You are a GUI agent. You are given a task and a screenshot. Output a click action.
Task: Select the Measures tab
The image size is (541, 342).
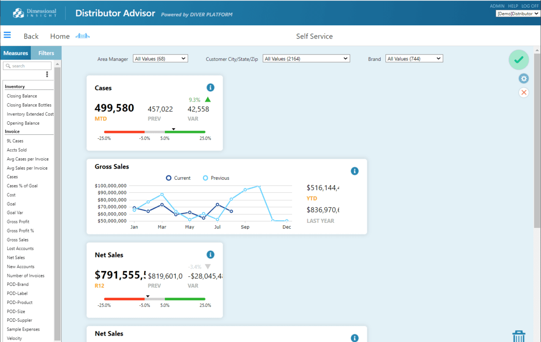pyautogui.click(x=16, y=53)
